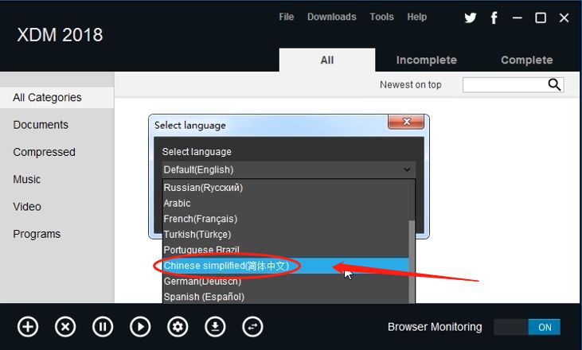Maximize the XDM 2018 window
This screenshot has height=350, width=582.
(x=541, y=17)
